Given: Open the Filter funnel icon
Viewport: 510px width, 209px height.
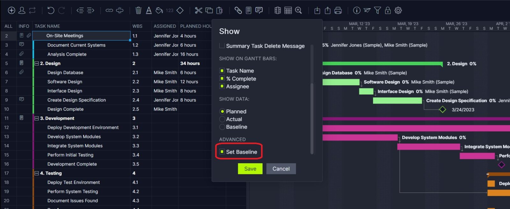Looking at the screenshot, I should pos(377,10).
